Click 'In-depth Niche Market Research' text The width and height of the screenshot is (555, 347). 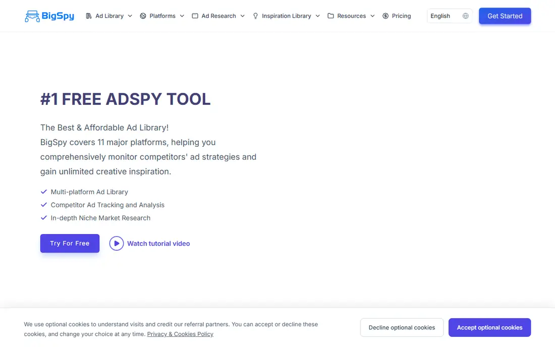[100, 218]
